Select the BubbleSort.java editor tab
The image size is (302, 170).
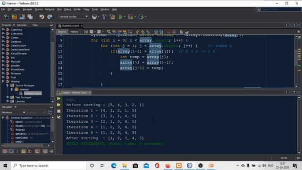pos(70,25)
